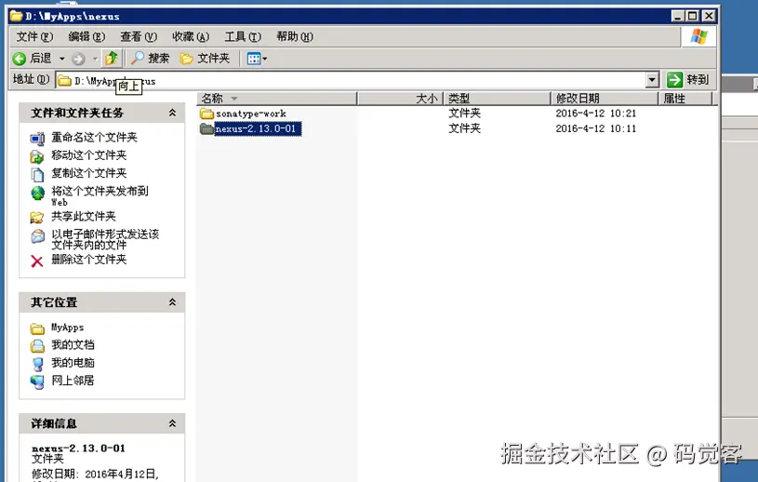The height and width of the screenshot is (482, 758).
Task: Toggle the Folders (文件夹) pane button
Action: [x=205, y=59]
